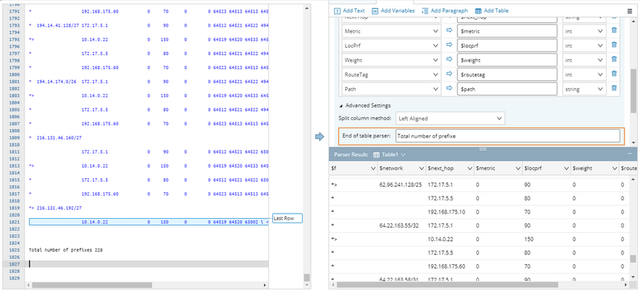Click the parser settings scroll-down arrow
Screen dimensions: 640x293
(x=633, y=142)
